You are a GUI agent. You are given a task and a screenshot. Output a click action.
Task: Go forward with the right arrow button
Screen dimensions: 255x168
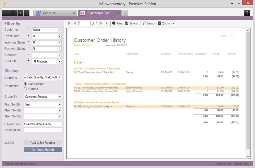pos(27,13)
